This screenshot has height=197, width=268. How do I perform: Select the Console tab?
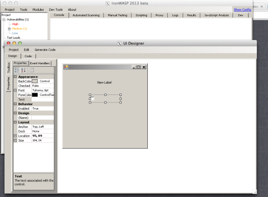[59, 15]
